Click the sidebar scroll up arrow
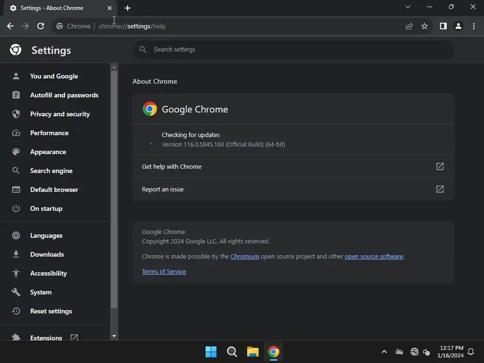This screenshot has width=484, height=363. (x=114, y=67)
